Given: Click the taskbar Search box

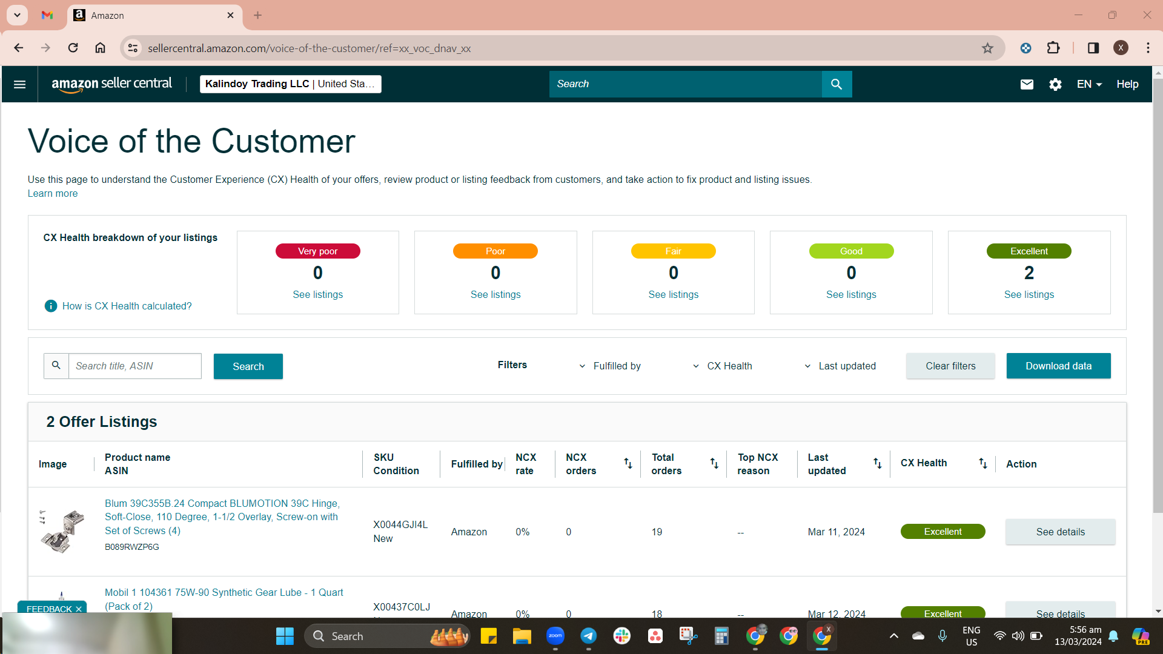Looking at the screenshot, I should tap(388, 636).
